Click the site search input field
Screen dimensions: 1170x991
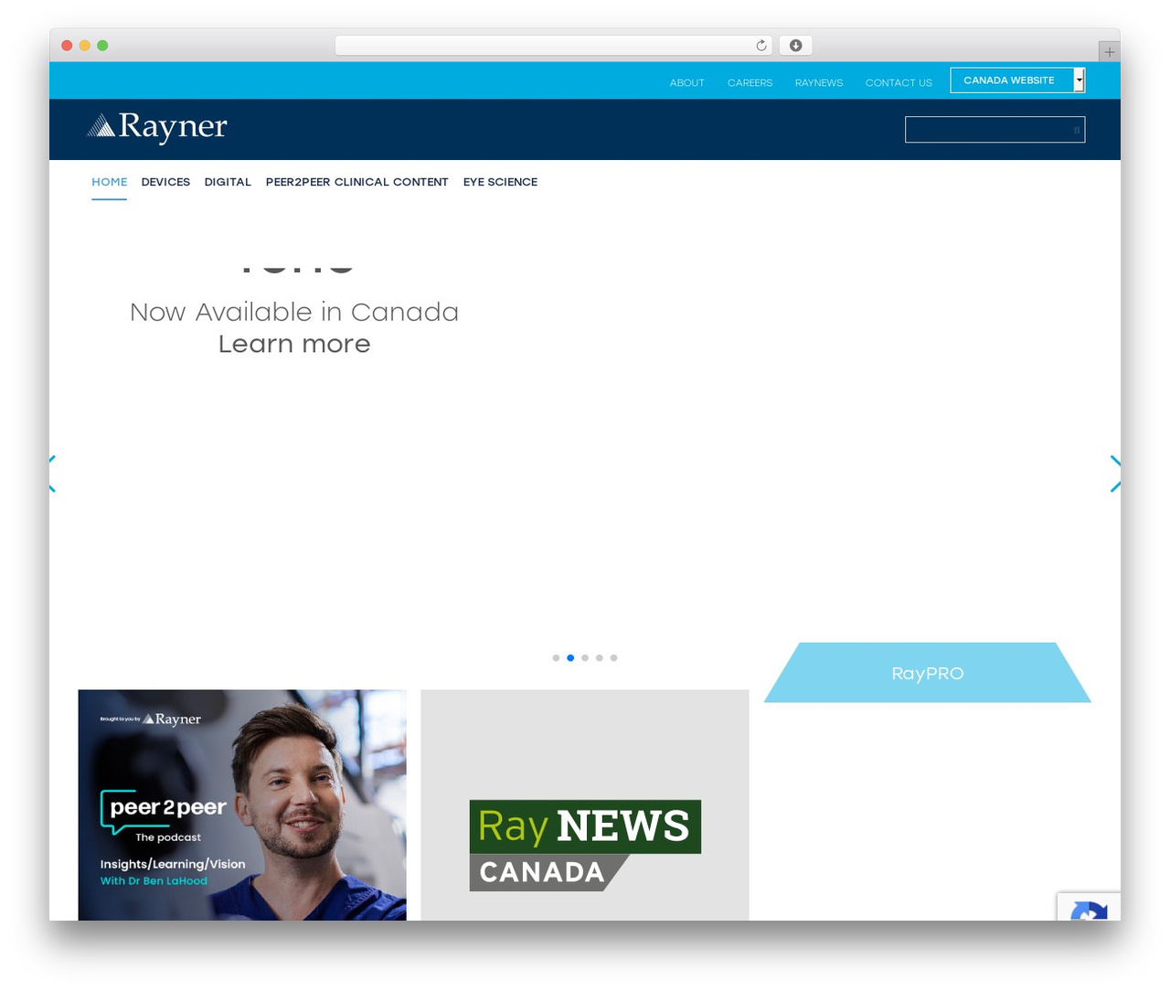tap(994, 130)
